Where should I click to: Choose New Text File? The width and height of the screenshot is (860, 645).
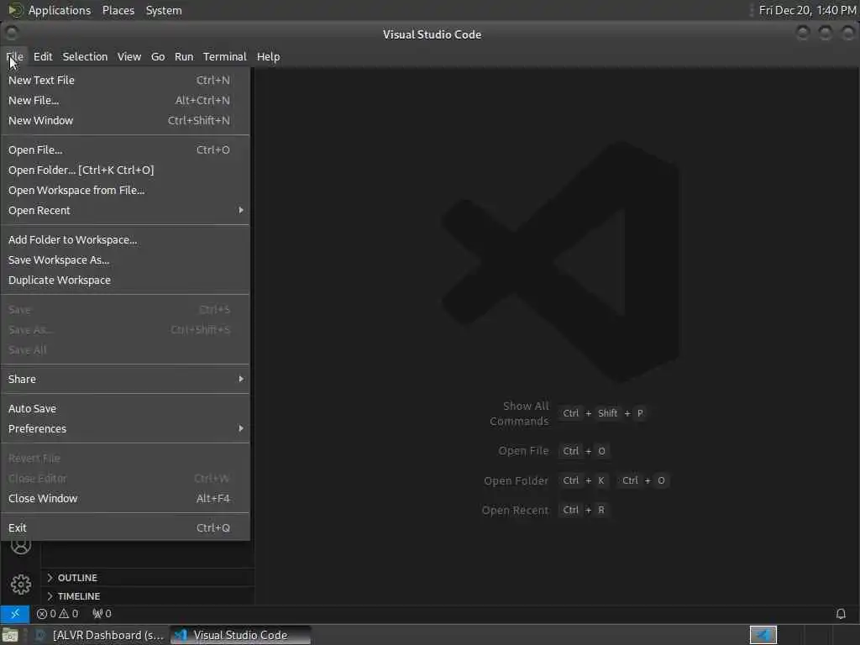coord(125,80)
